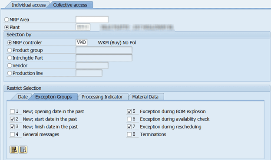The width and height of the screenshot is (271, 160).
Task: Click the MRP controller input field
Action: click(x=81, y=42)
